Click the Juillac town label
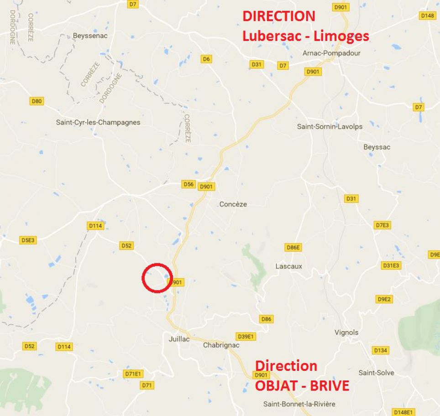Image resolution: width=440 pixels, height=416 pixels. (179, 339)
